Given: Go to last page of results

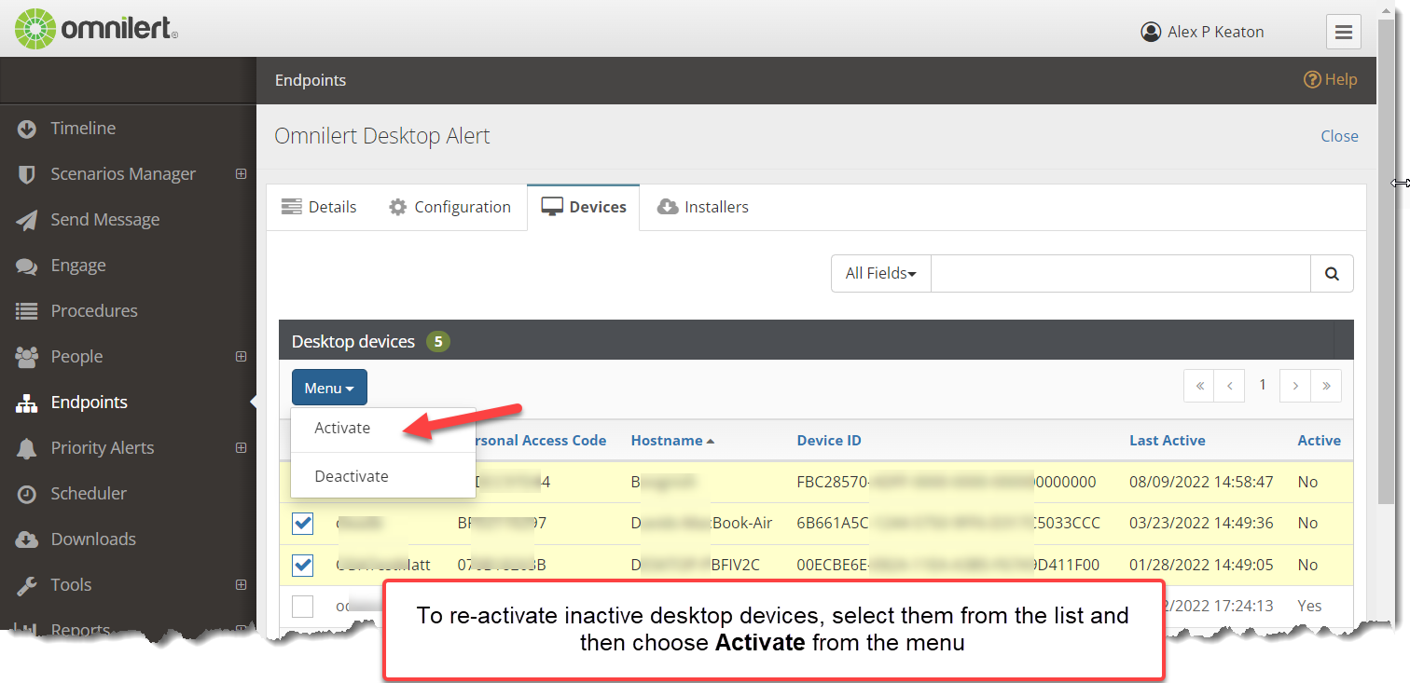Looking at the screenshot, I should [1326, 386].
